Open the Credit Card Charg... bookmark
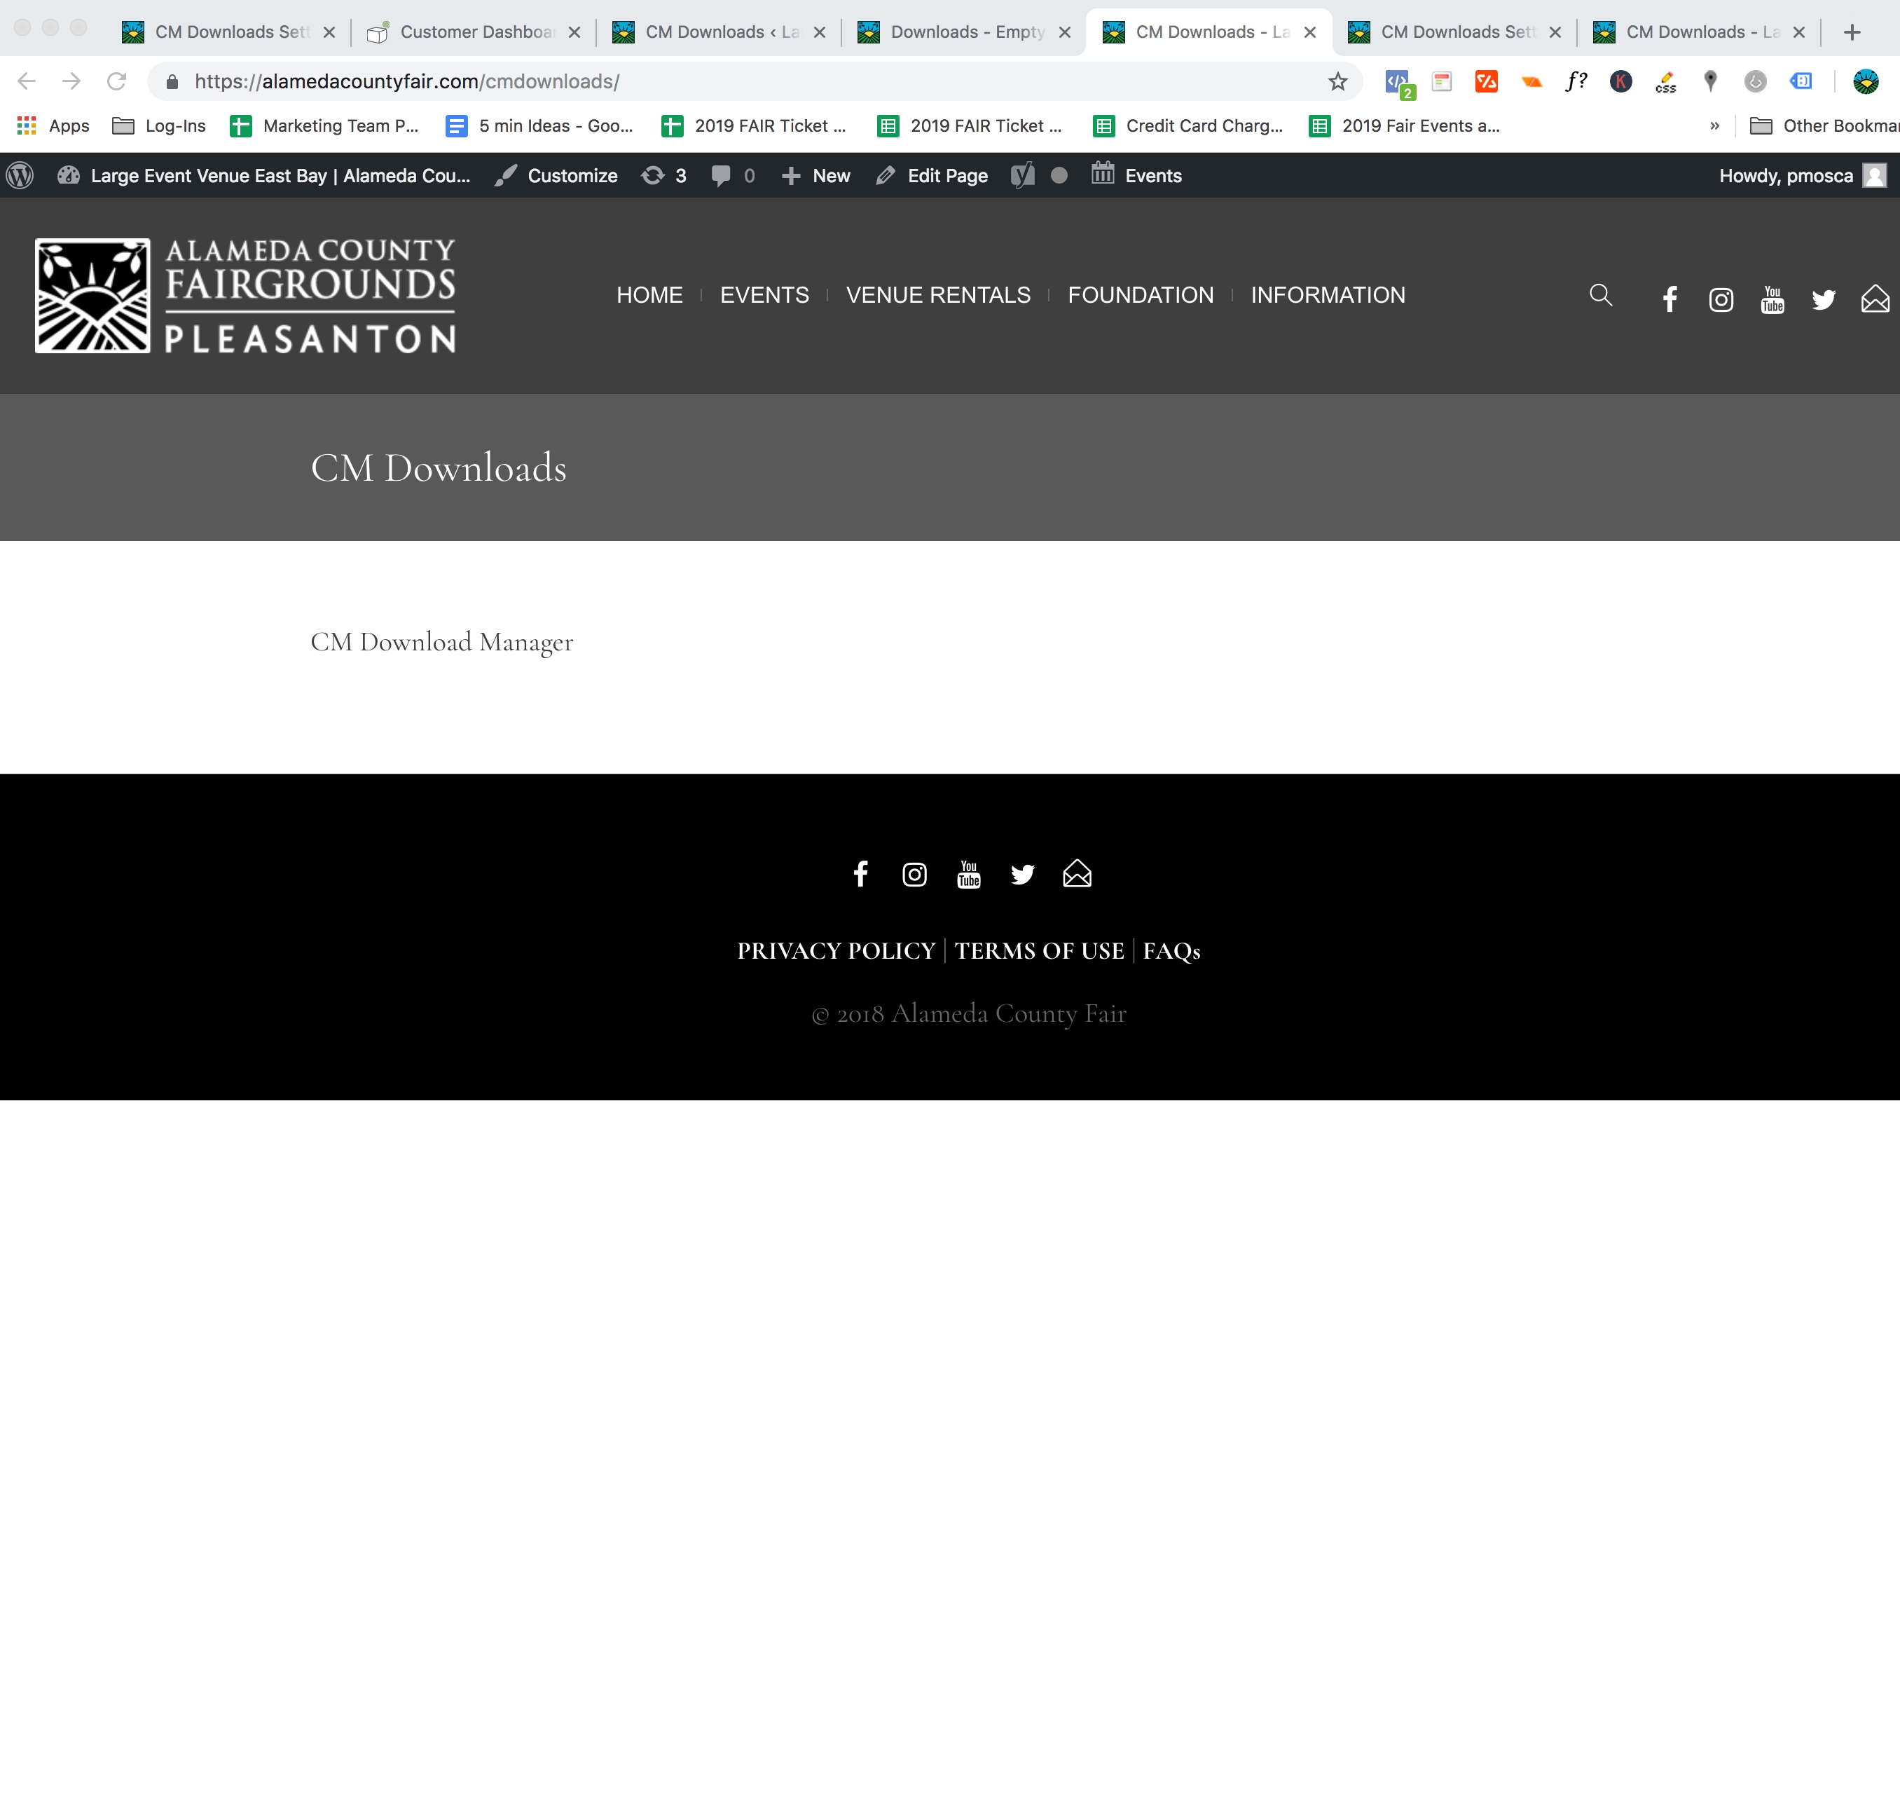1900x1818 pixels. click(1188, 126)
